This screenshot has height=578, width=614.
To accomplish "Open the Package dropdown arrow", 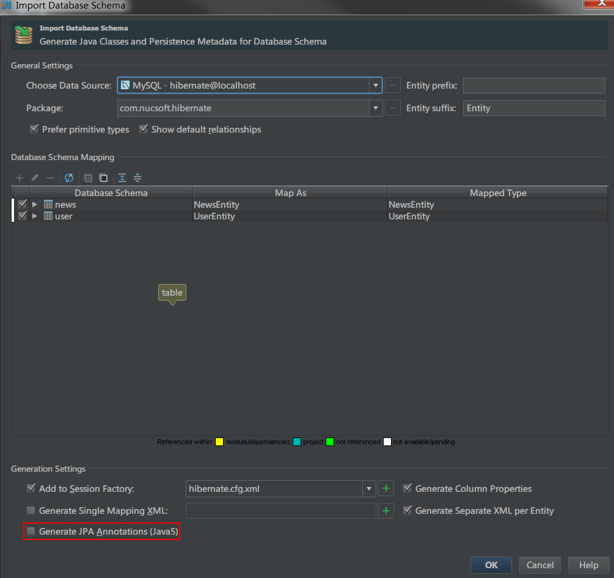I will click(x=376, y=108).
